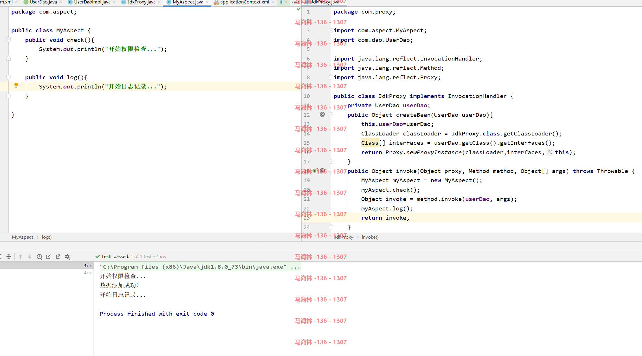Click the highlighted Class keyword on line 15
This screenshot has height=356, width=642.
(370, 143)
